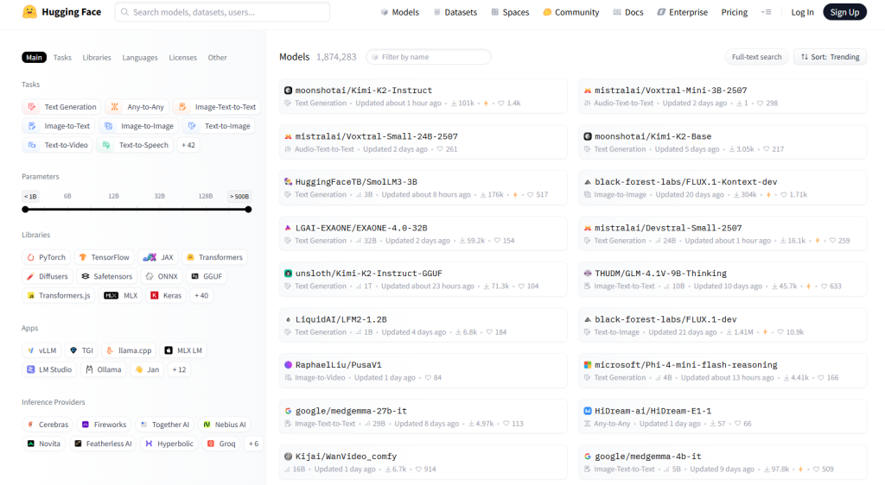Open the Datasets navigation link
This screenshot has height=485, width=885.
pyautogui.click(x=455, y=12)
